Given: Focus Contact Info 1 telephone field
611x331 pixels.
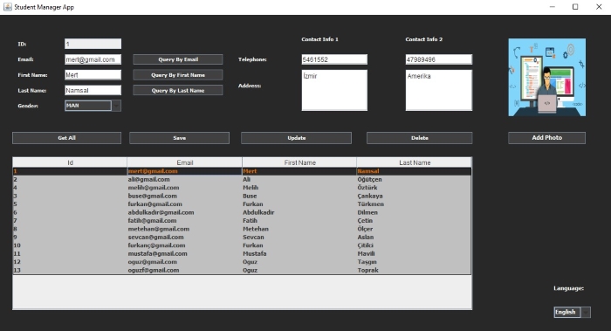Looking at the screenshot, I should (x=334, y=59).
